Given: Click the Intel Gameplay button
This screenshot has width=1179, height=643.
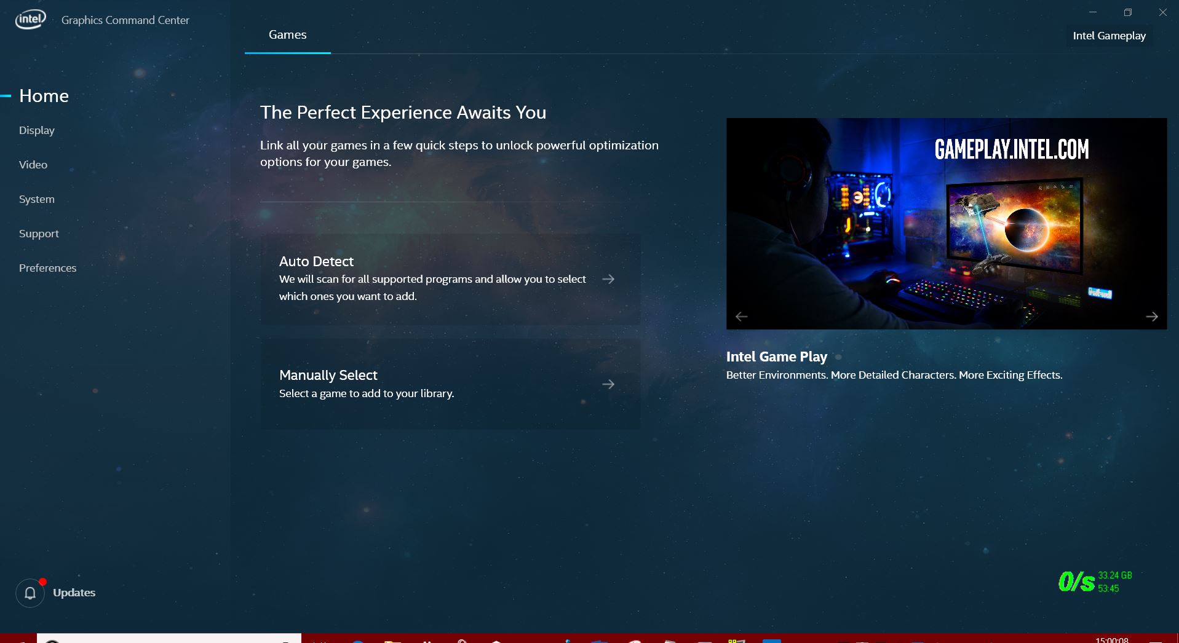Looking at the screenshot, I should tap(1109, 36).
